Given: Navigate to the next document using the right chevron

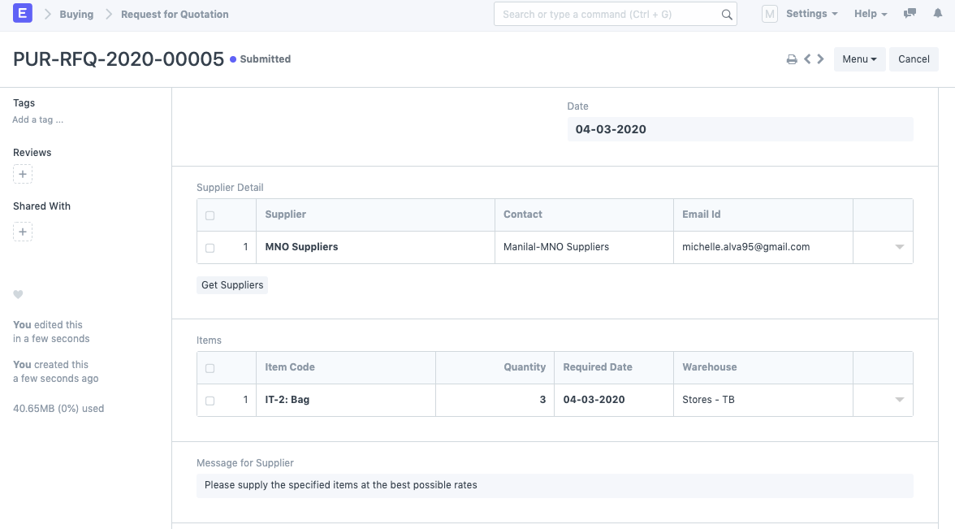Looking at the screenshot, I should coord(820,59).
